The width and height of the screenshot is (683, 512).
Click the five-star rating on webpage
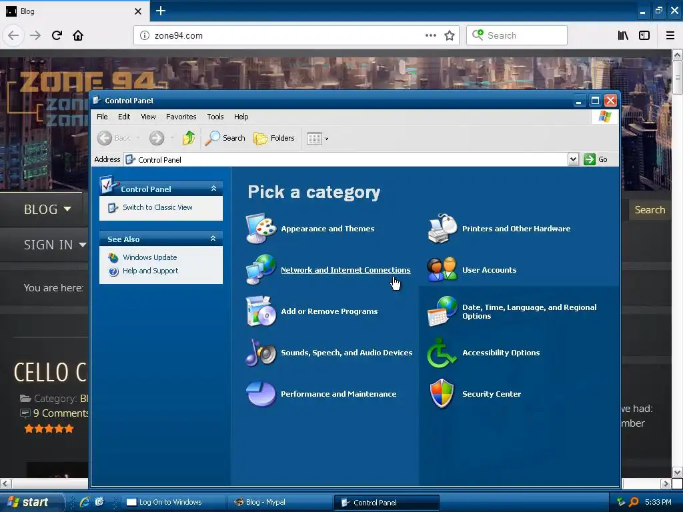click(x=49, y=429)
